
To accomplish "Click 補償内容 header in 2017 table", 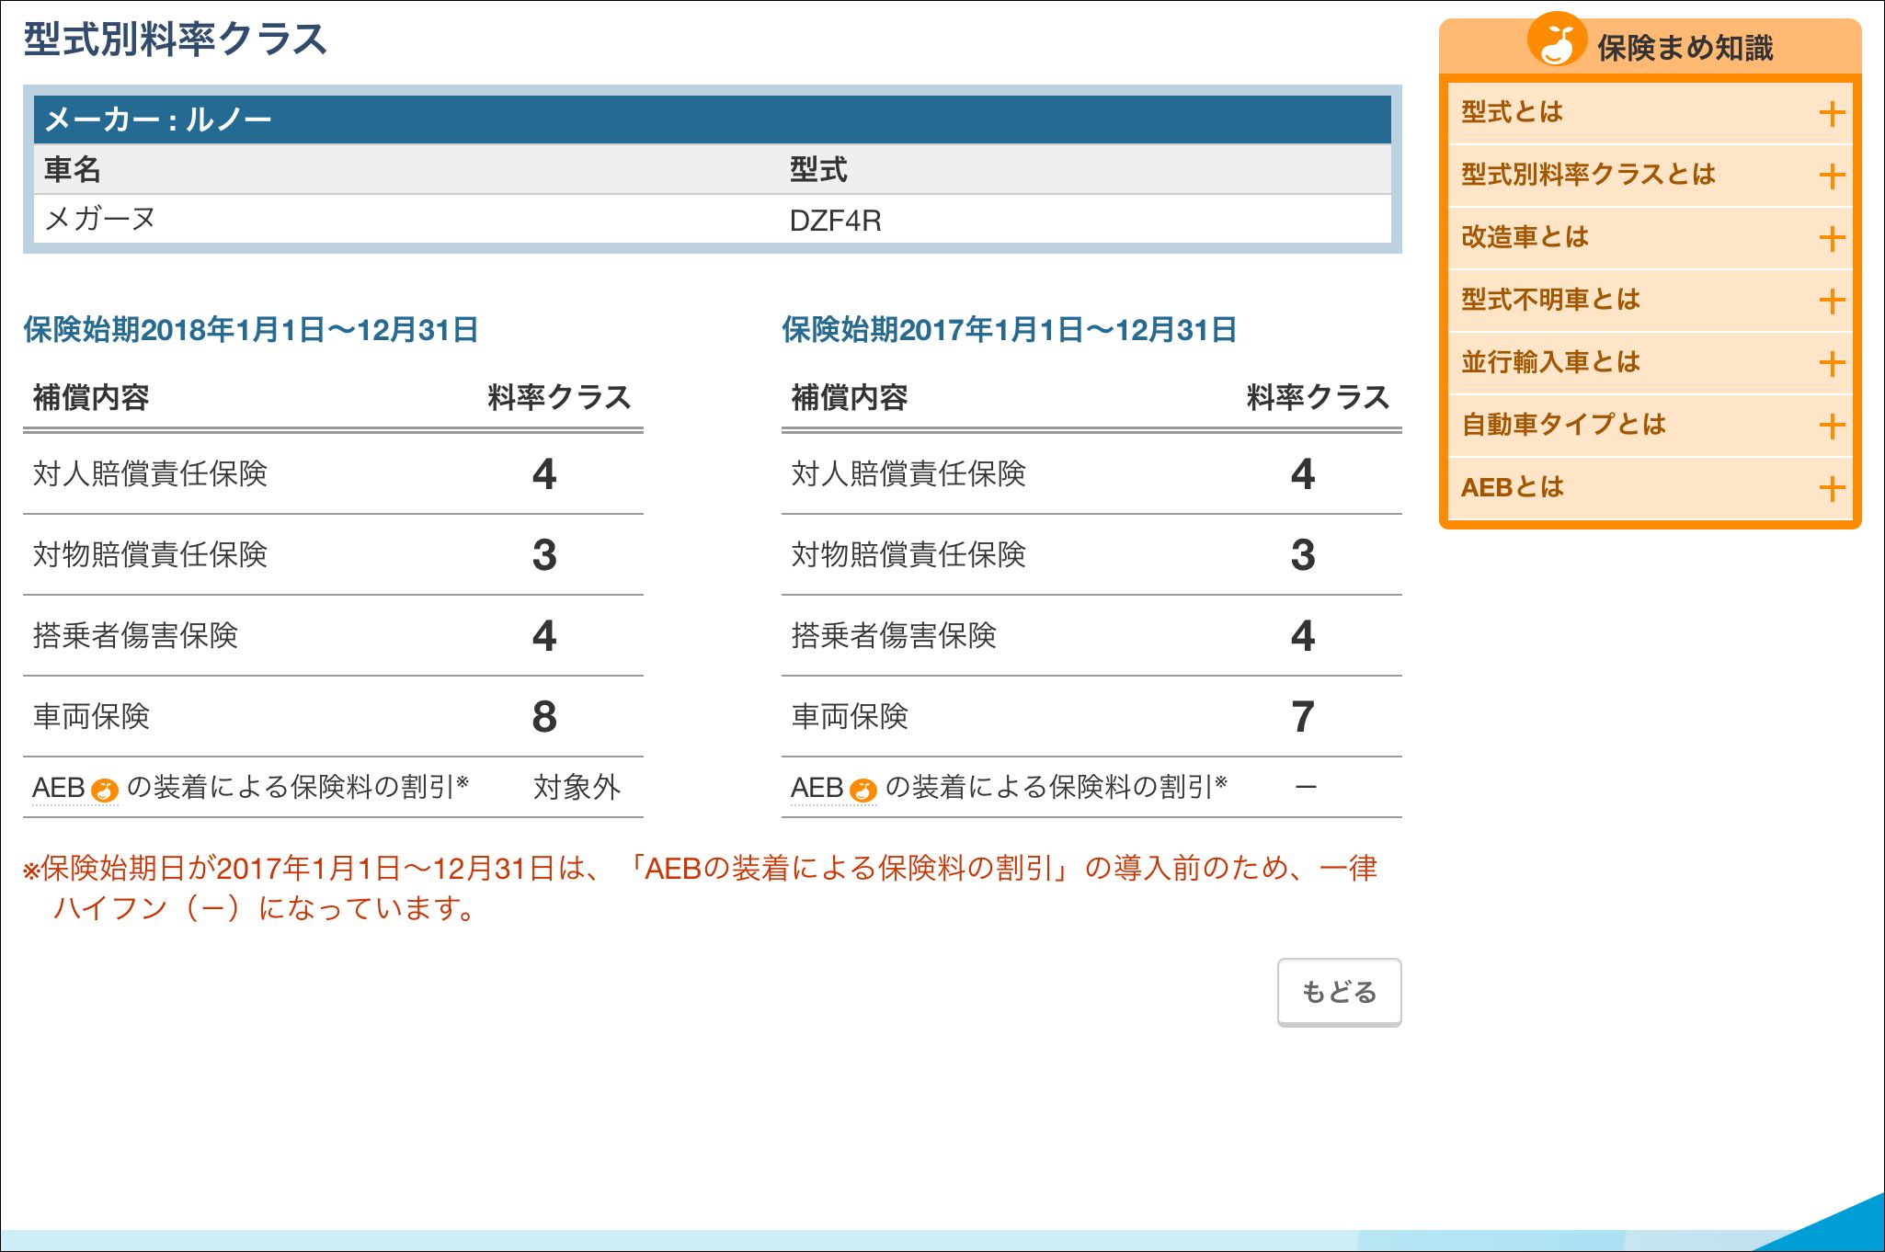I will pyautogui.click(x=850, y=397).
